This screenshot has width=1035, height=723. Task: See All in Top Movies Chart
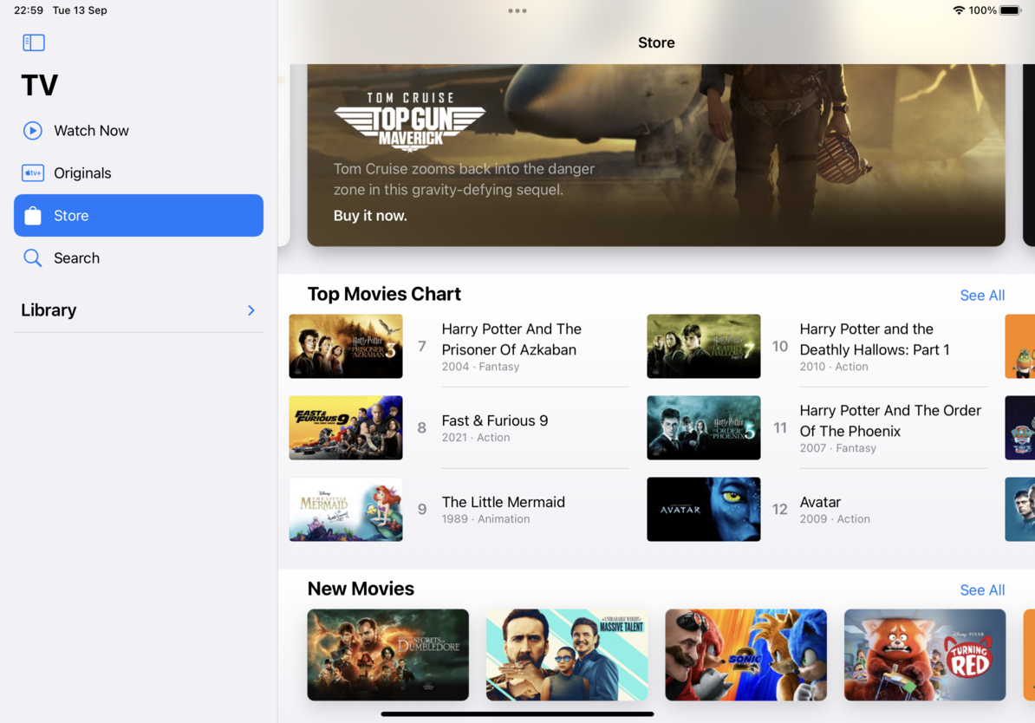tap(982, 295)
